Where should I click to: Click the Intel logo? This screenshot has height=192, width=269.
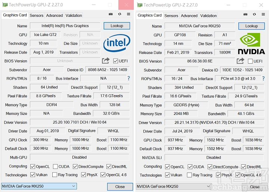pos(117,43)
